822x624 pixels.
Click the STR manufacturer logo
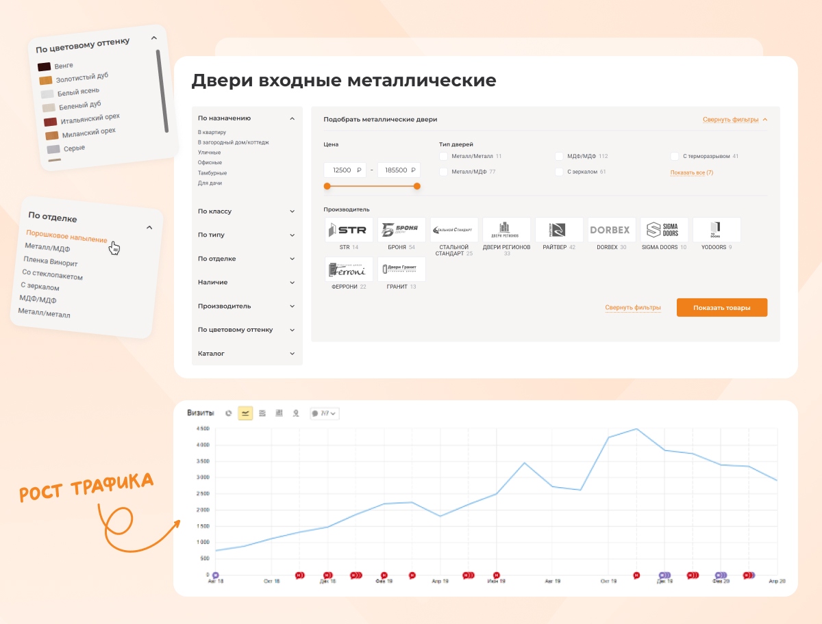(349, 230)
